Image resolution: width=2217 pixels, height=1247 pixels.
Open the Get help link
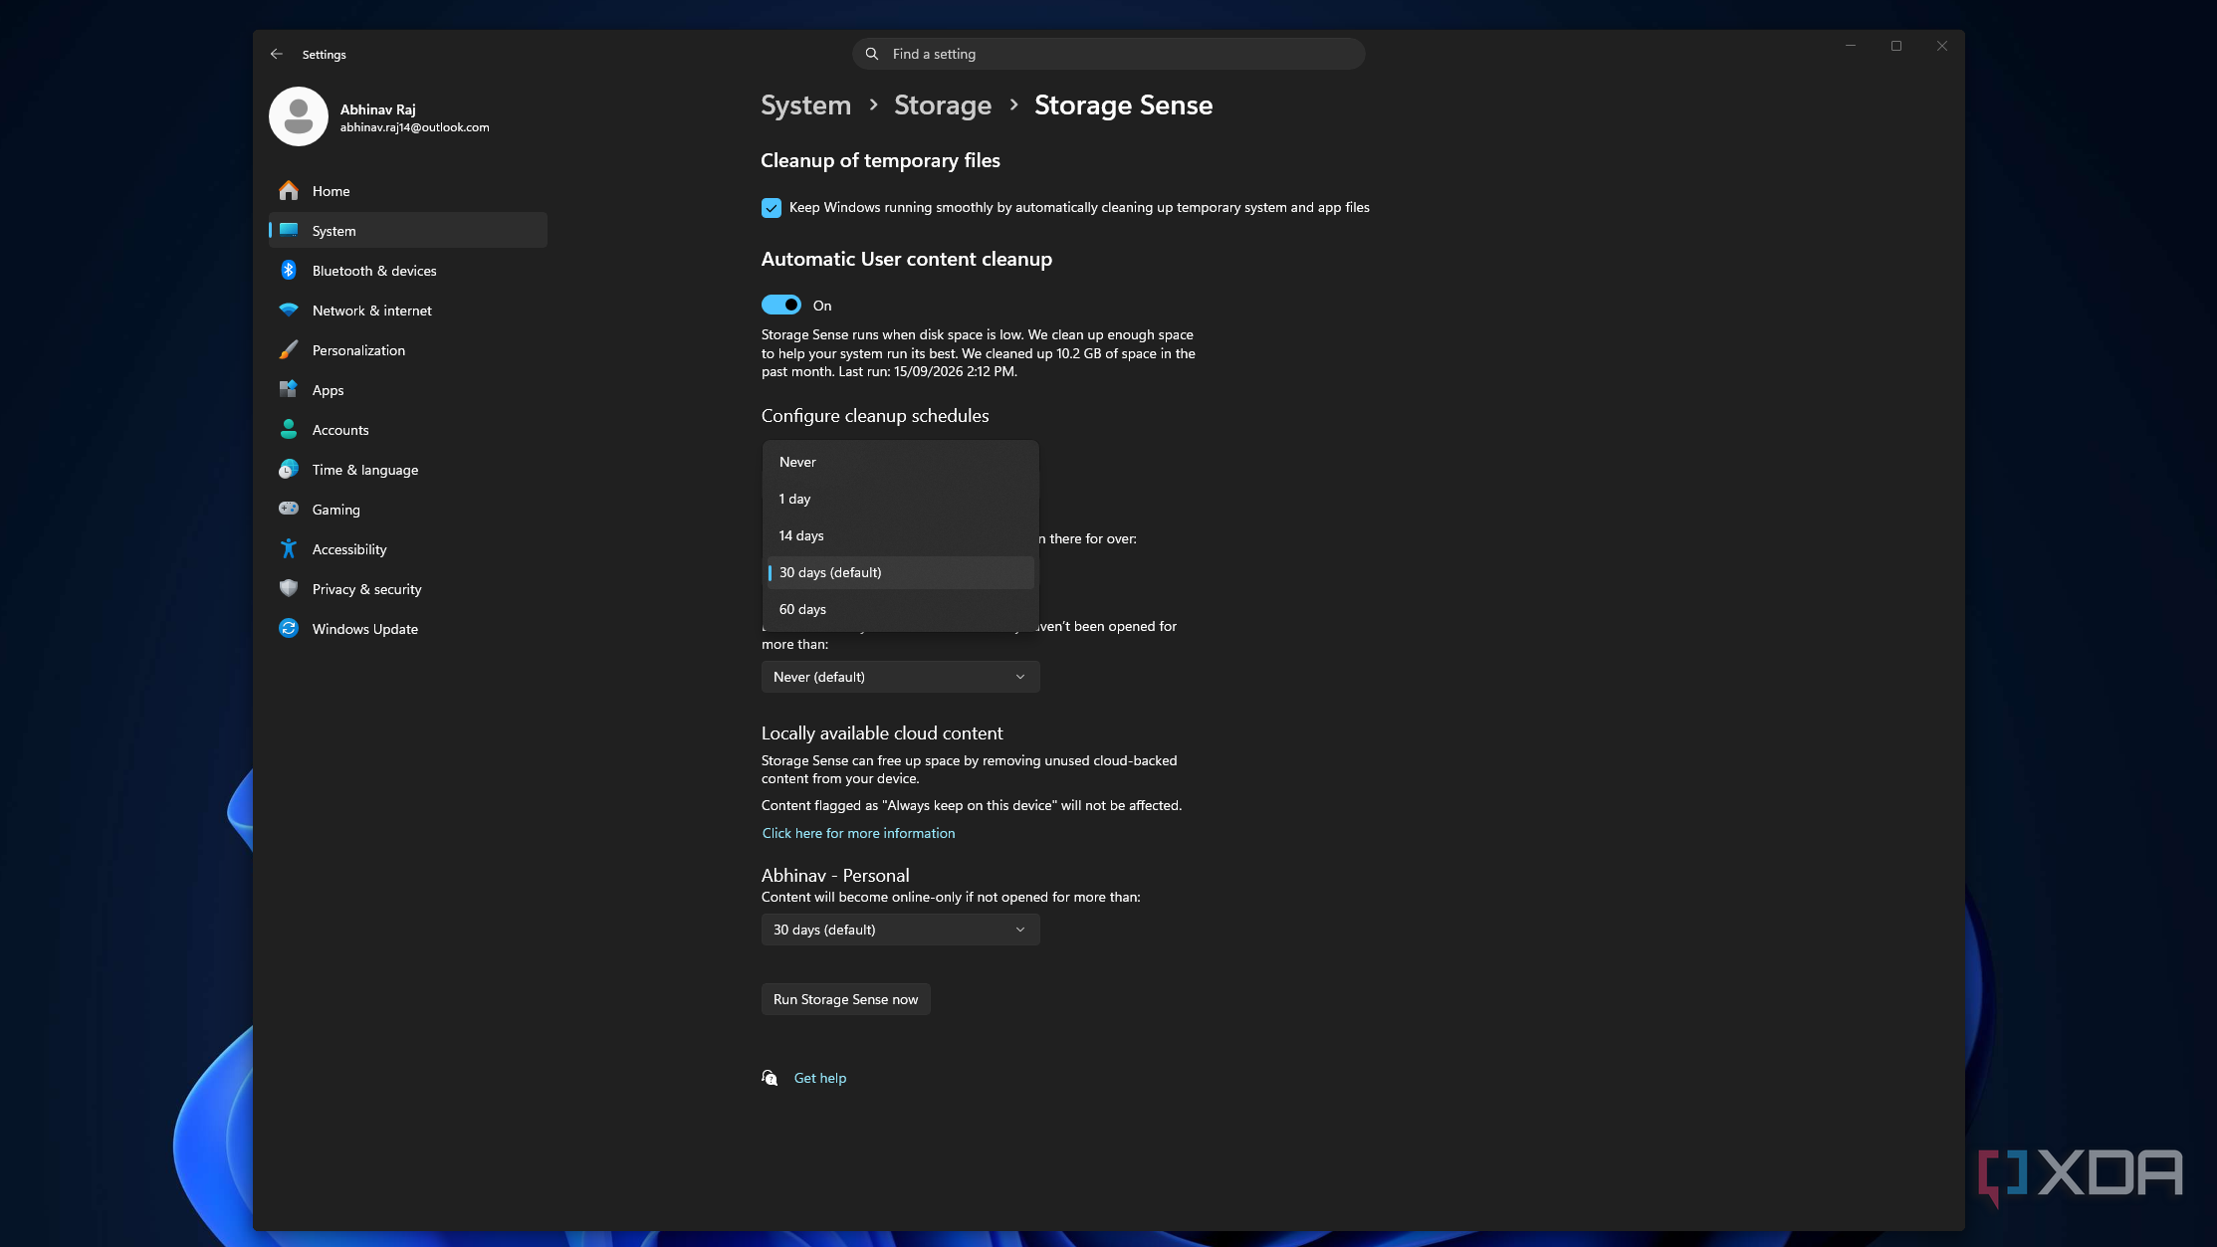tap(820, 1078)
